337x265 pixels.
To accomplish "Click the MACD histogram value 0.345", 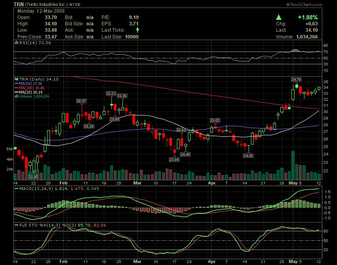I will tap(93, 189).
